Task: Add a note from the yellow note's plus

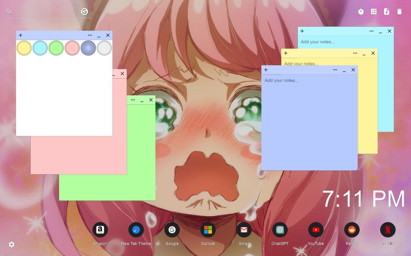Action: click(x=286, y=53)
